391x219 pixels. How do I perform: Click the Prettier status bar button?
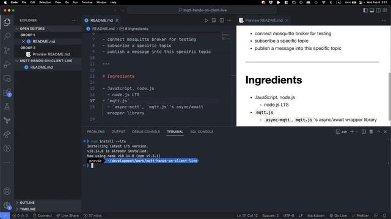coord(360,215)
